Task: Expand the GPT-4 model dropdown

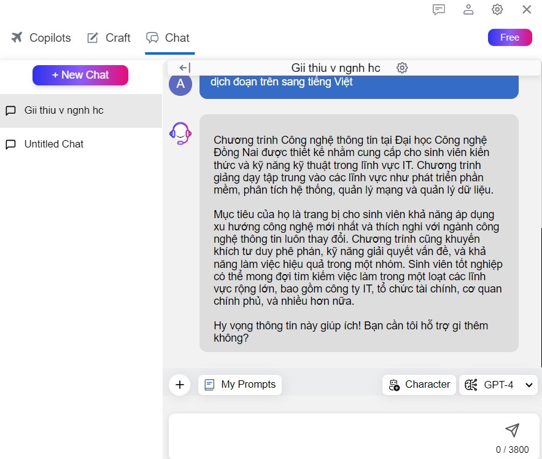Action: tap(498, 385)
